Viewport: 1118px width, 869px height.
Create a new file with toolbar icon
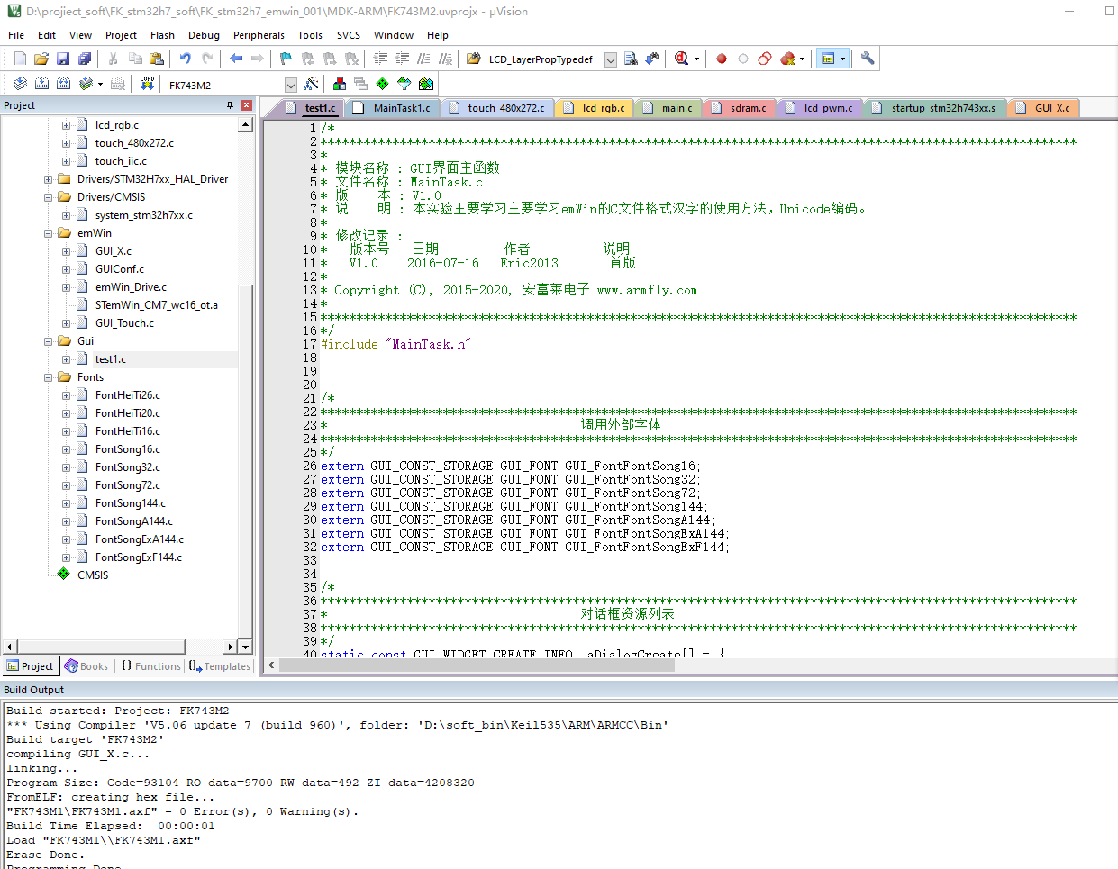click(x=20, y=59)
